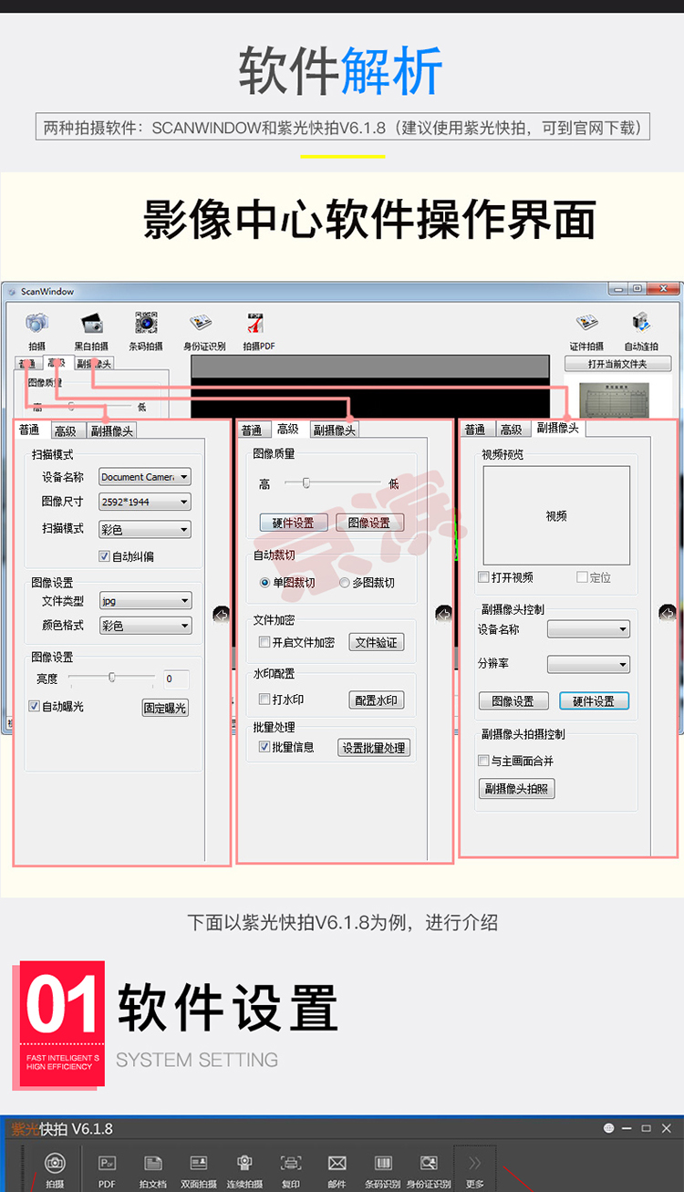Select the 黑白拍摄 icon in ScanWindow
684x1192 pixels.
[x=91, y=324]
